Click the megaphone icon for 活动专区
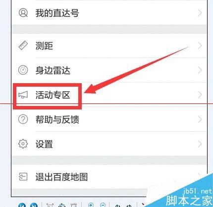The width and height of the screenshot is (213, 207). point(23,95)
